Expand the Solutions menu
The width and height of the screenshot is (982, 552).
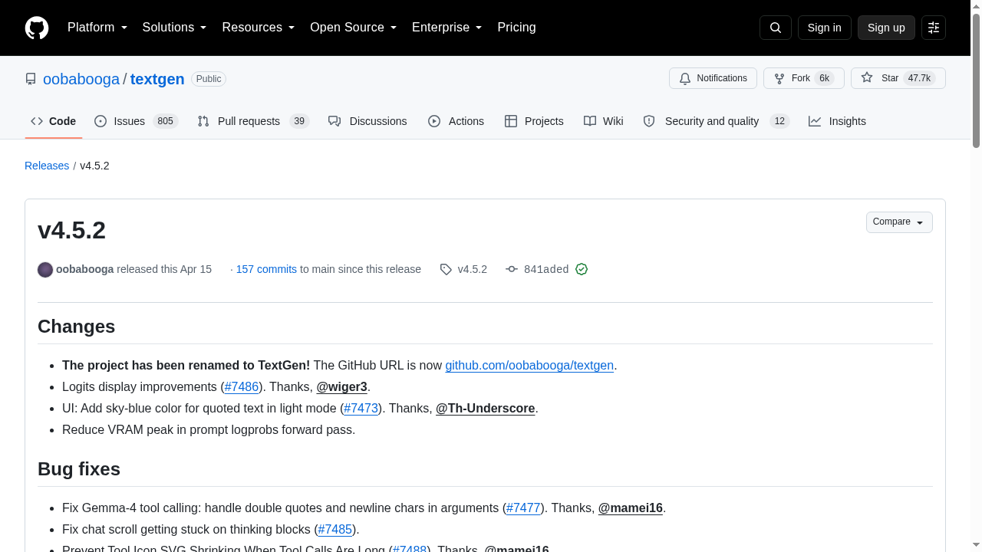coord(175,28)
